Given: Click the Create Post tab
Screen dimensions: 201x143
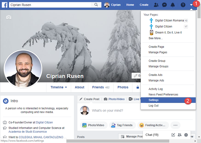Looking at the screenshot, I should tap(89, 99).
